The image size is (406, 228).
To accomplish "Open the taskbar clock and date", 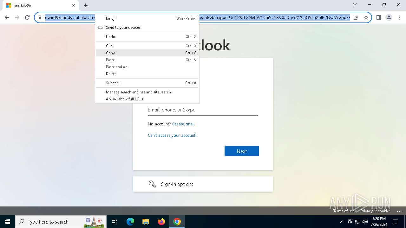I will click(379, 222).
